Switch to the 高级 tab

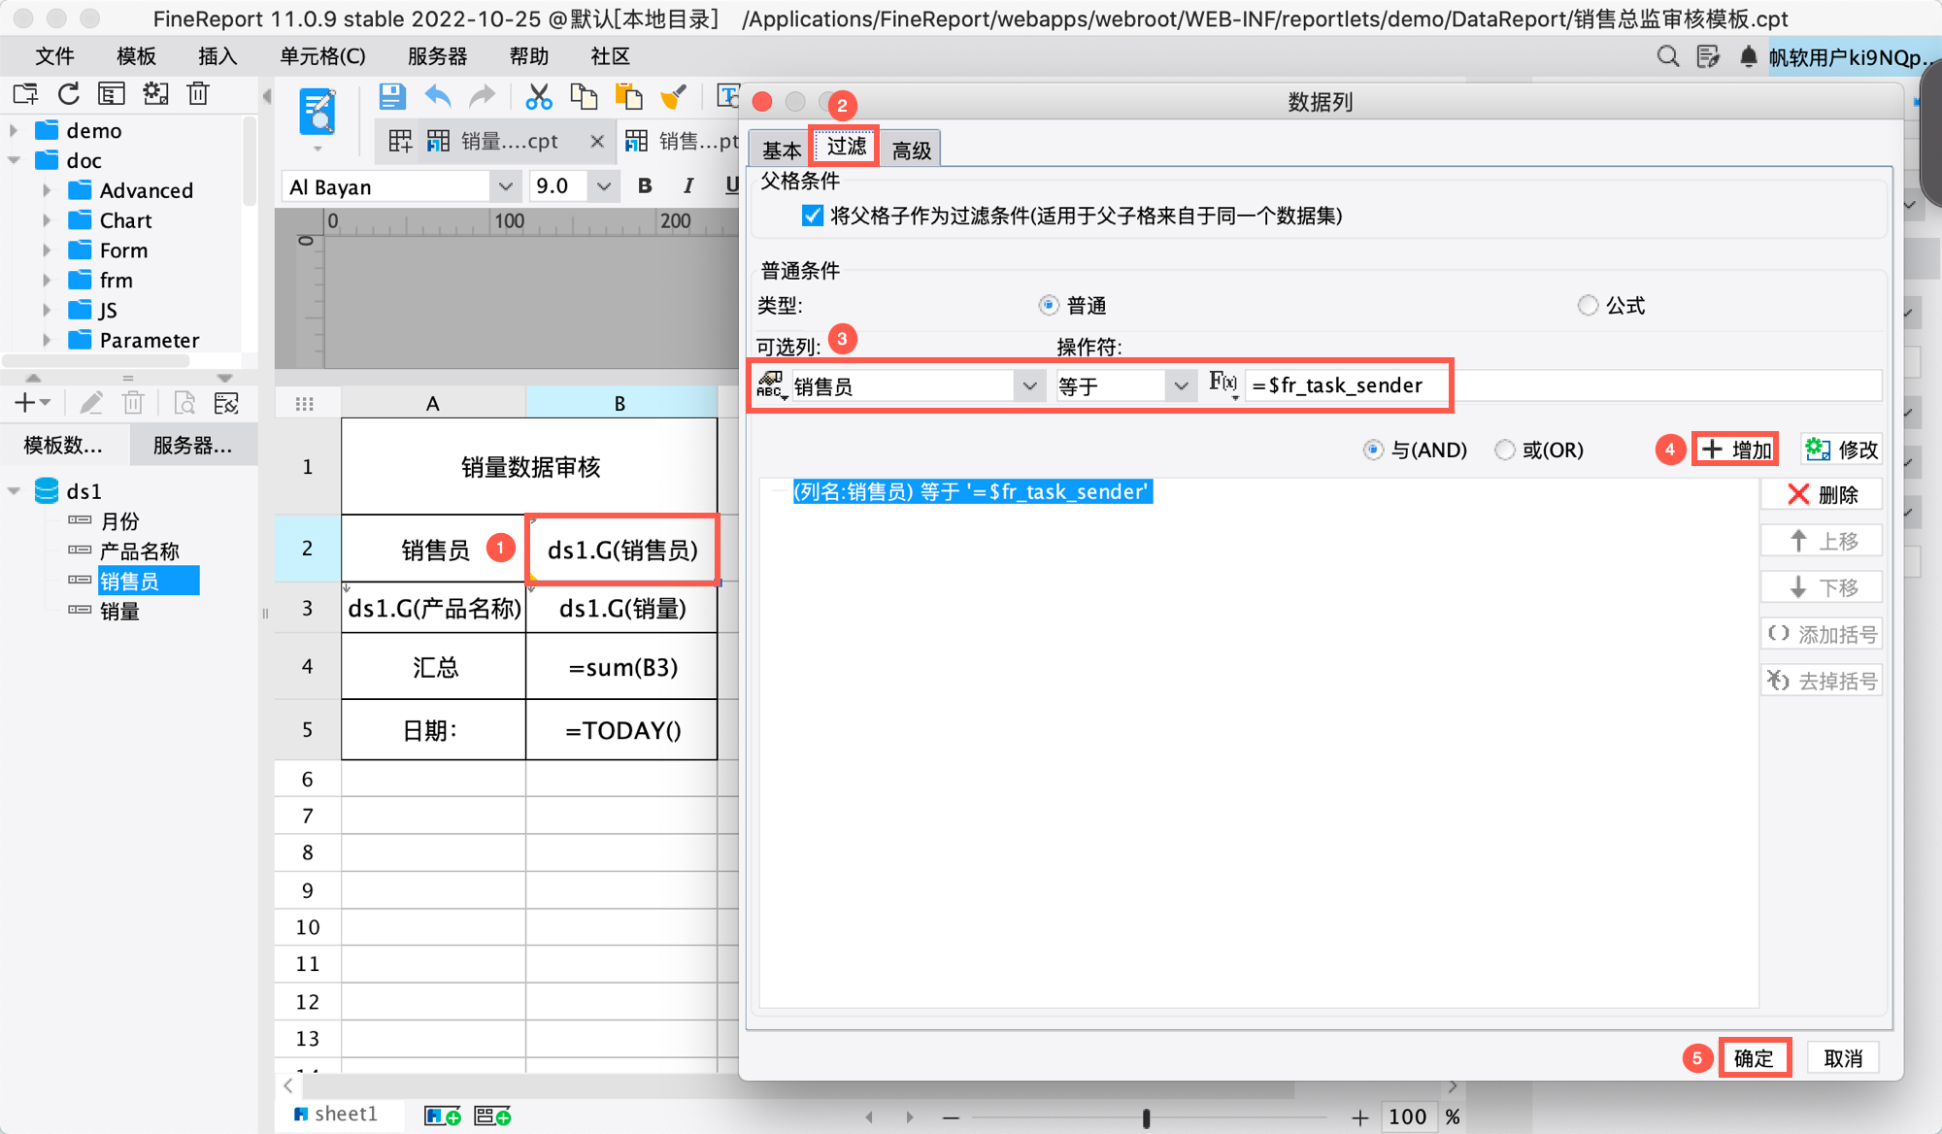click(911, 150)
